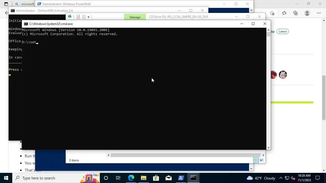Click the search magnifier in Edge tab
Viewport: 326px width, 183px height.
click(x=17, y=4)
